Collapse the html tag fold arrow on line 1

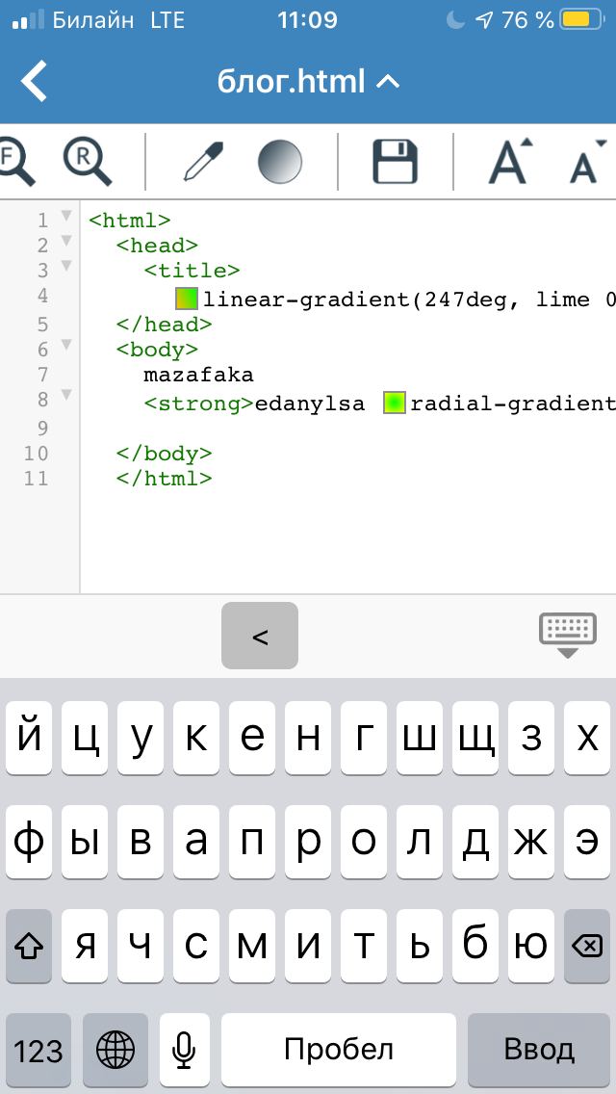pos(66,216)
